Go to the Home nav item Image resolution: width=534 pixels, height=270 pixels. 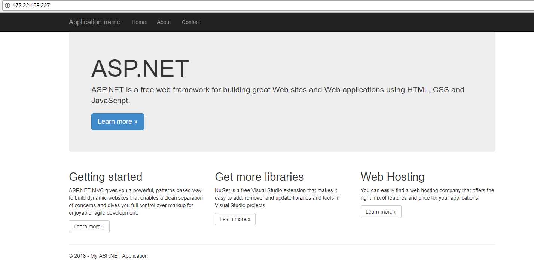point(139,22)
